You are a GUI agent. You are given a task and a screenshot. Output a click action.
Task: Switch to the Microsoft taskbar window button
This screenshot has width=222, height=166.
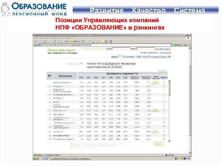point(60,159)
